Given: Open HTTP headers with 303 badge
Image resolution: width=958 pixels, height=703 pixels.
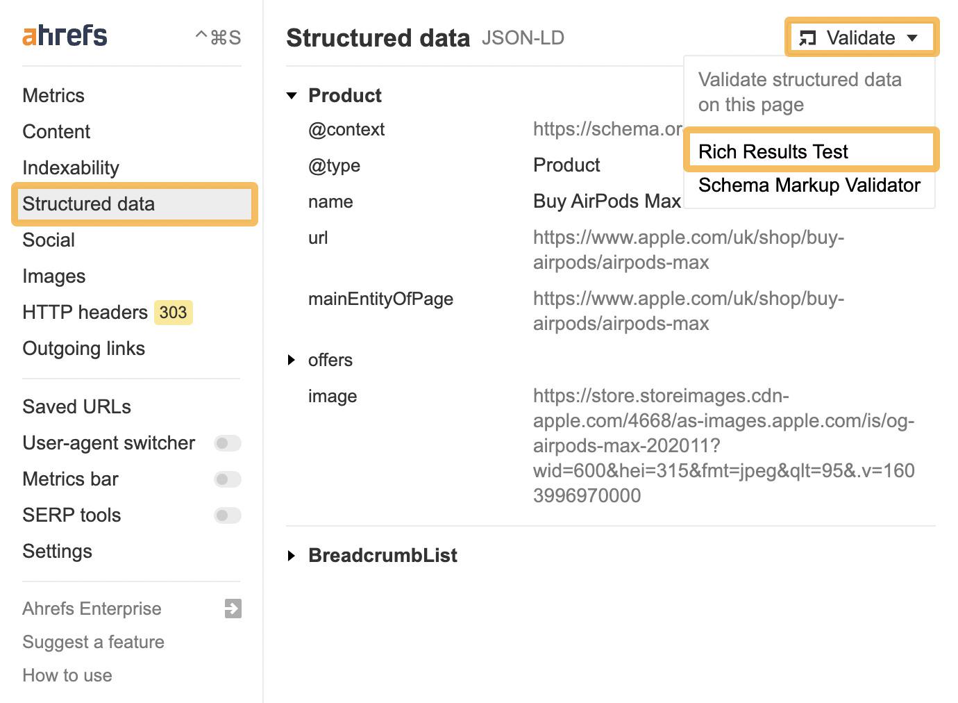Looking at the screenshot, I should tap(85, 312).
